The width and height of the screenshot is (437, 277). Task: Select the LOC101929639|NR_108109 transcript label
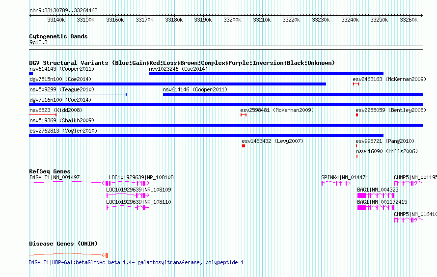(138, 190)
